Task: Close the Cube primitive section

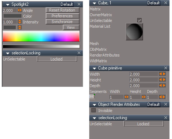Action: (166, 68)
